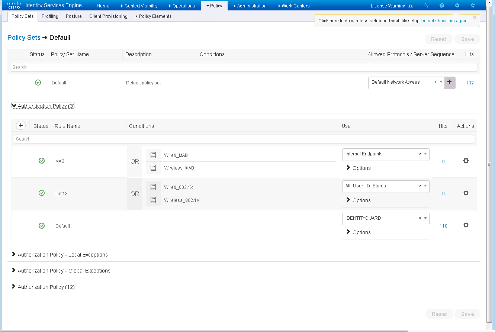Open the IDENTITYGUARD dropdown
This screenshot has height=332, width=495.
425,218
